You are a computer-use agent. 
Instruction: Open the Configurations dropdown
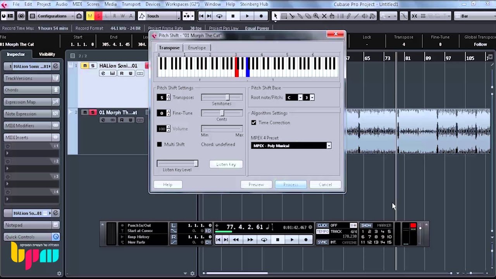[52, 16]
